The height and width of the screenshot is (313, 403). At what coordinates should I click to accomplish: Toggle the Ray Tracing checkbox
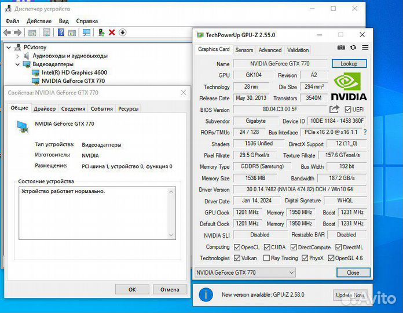267,258
